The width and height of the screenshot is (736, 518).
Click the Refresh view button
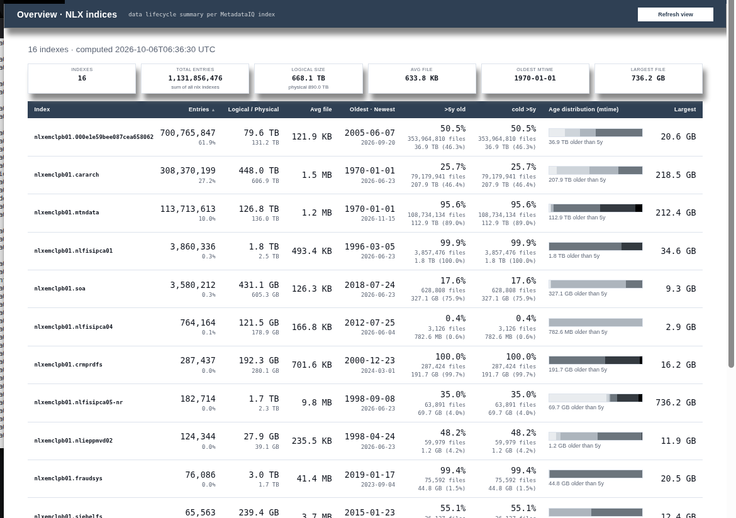point(675,14)
